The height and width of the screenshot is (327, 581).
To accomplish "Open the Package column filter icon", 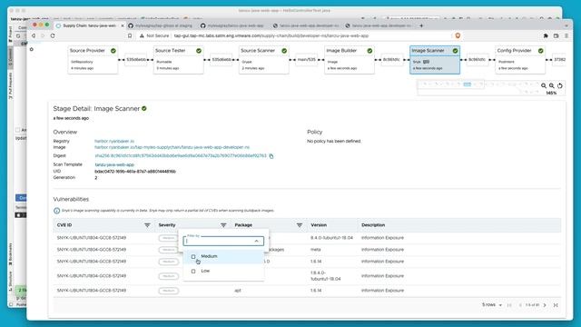I will click(300, 225).
